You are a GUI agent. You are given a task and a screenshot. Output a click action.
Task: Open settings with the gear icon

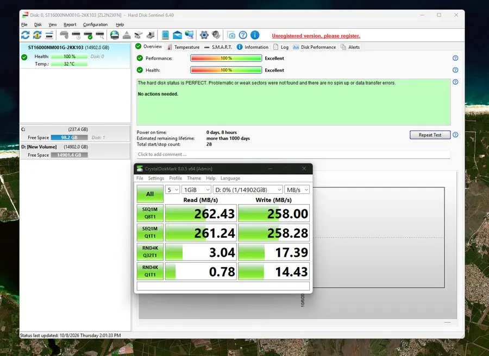204,35
